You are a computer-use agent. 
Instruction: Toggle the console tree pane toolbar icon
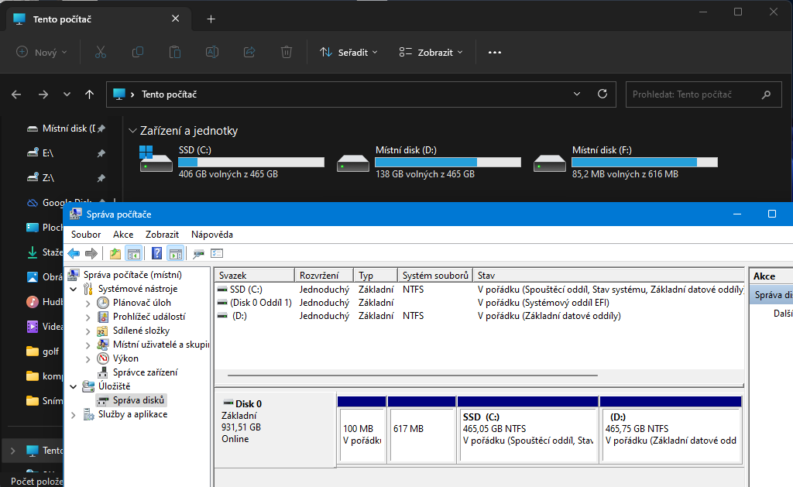133,253
